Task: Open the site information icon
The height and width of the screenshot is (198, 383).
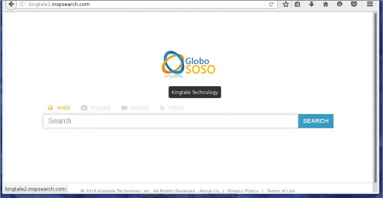Action: tap(22, 4)
